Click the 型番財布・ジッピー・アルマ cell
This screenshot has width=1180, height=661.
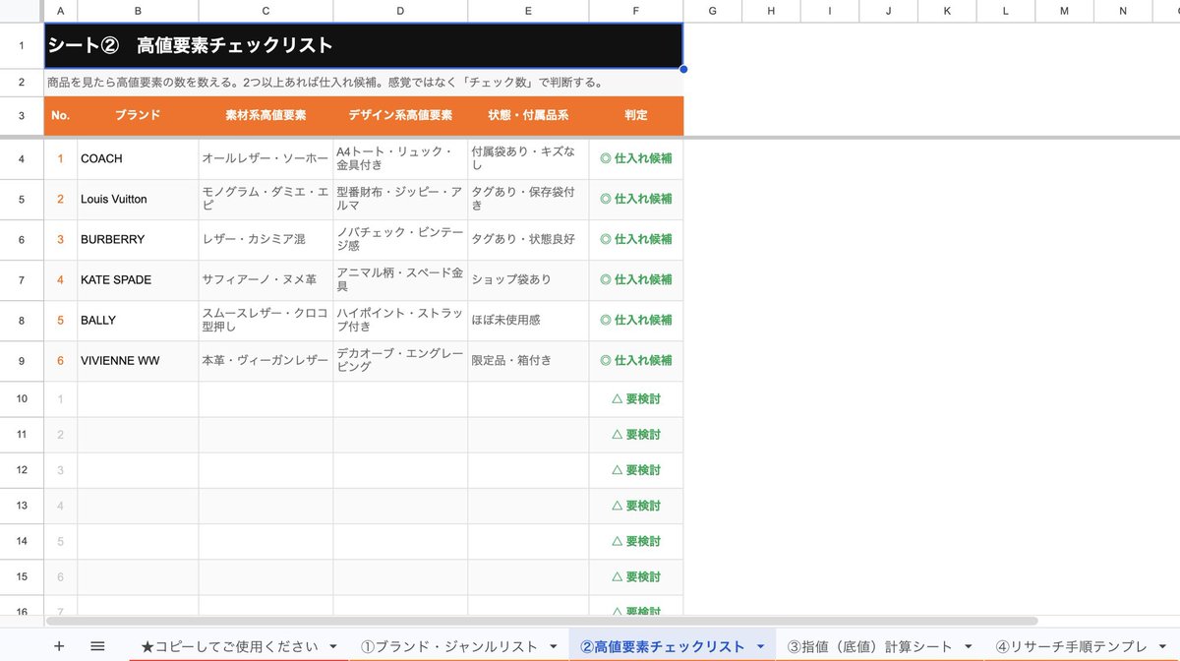400,199
